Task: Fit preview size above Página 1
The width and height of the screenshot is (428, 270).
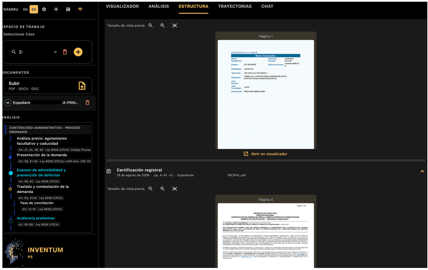Action: [x=175, y=26]
